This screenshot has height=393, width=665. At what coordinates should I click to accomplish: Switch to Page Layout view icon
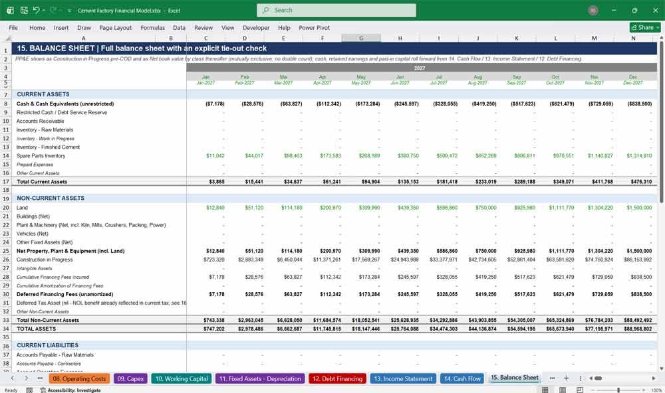pyautogui.click(x=563, y=390)
